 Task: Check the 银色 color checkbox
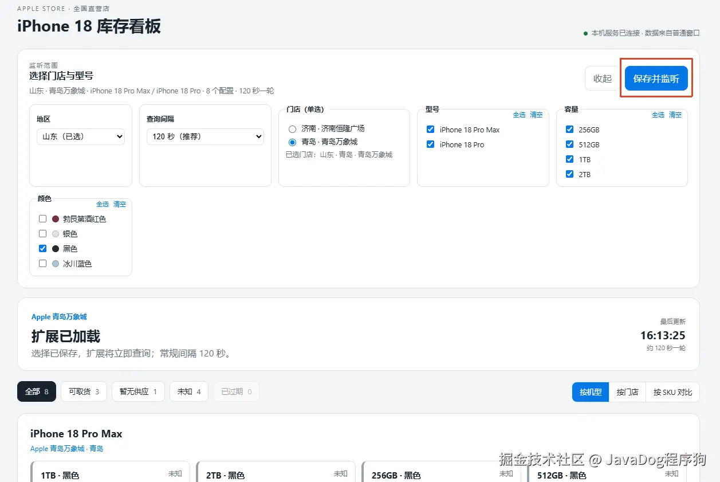point(42,234)
